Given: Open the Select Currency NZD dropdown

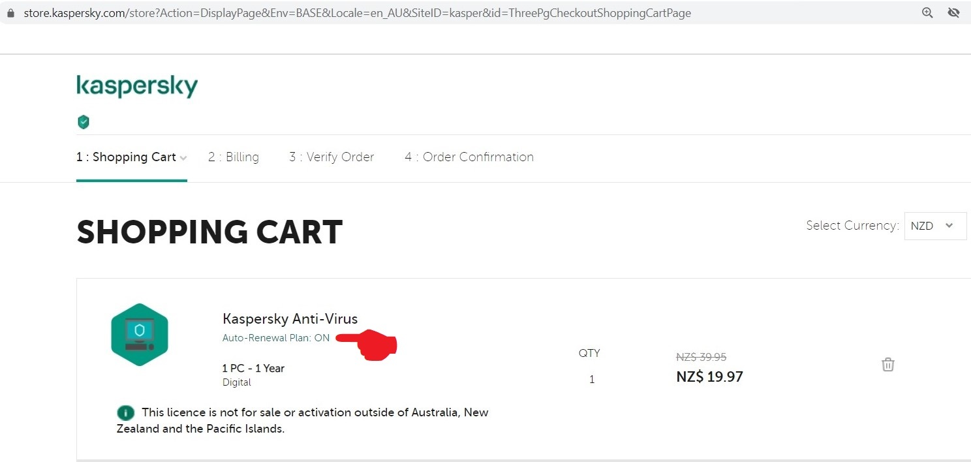Looking at the screenshot, I should click(x=934, y=226).
